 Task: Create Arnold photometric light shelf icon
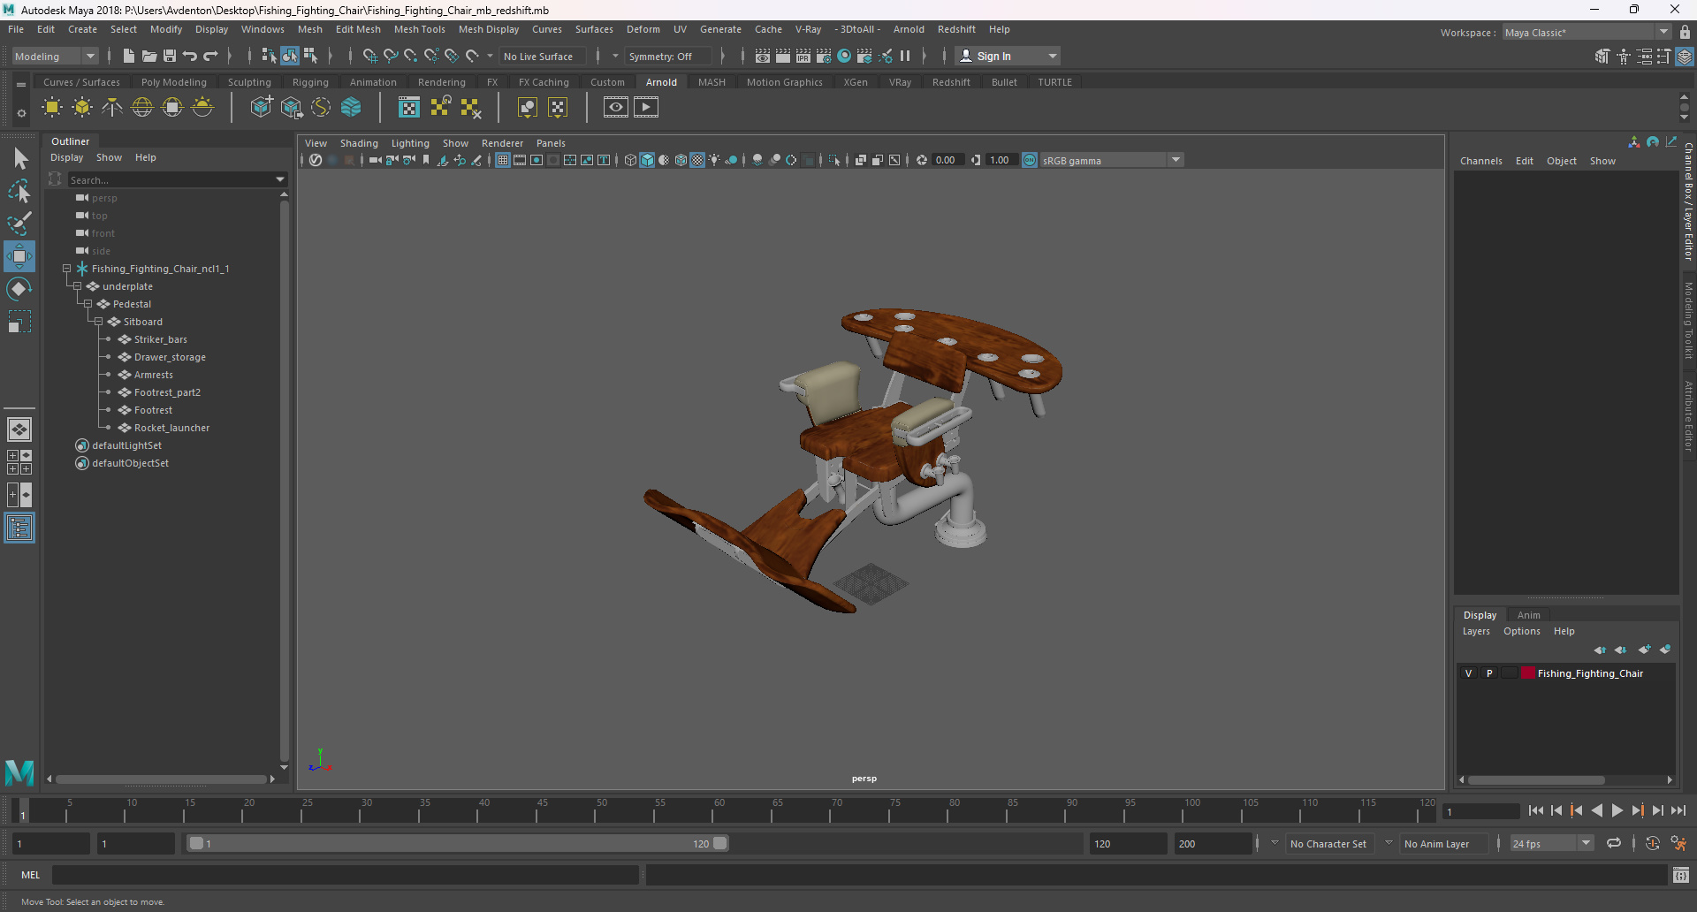click(112, 108)
